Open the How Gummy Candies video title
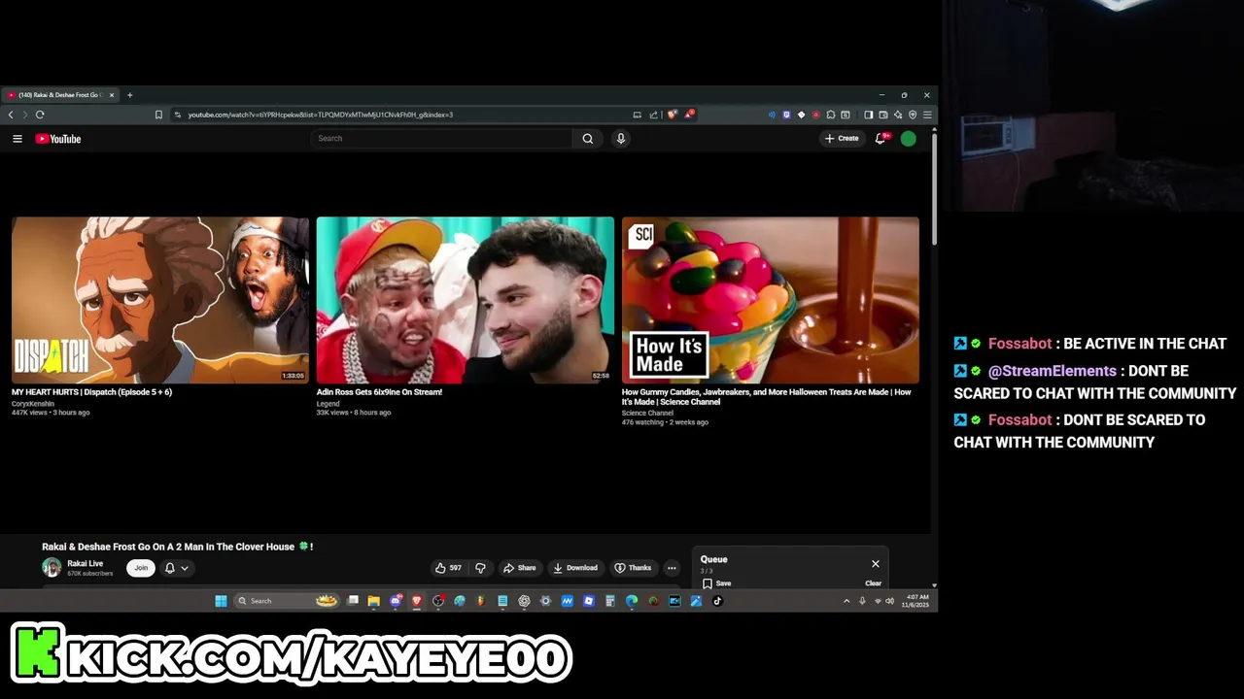Screen dimensions: 1244x699 click(766, 397)
